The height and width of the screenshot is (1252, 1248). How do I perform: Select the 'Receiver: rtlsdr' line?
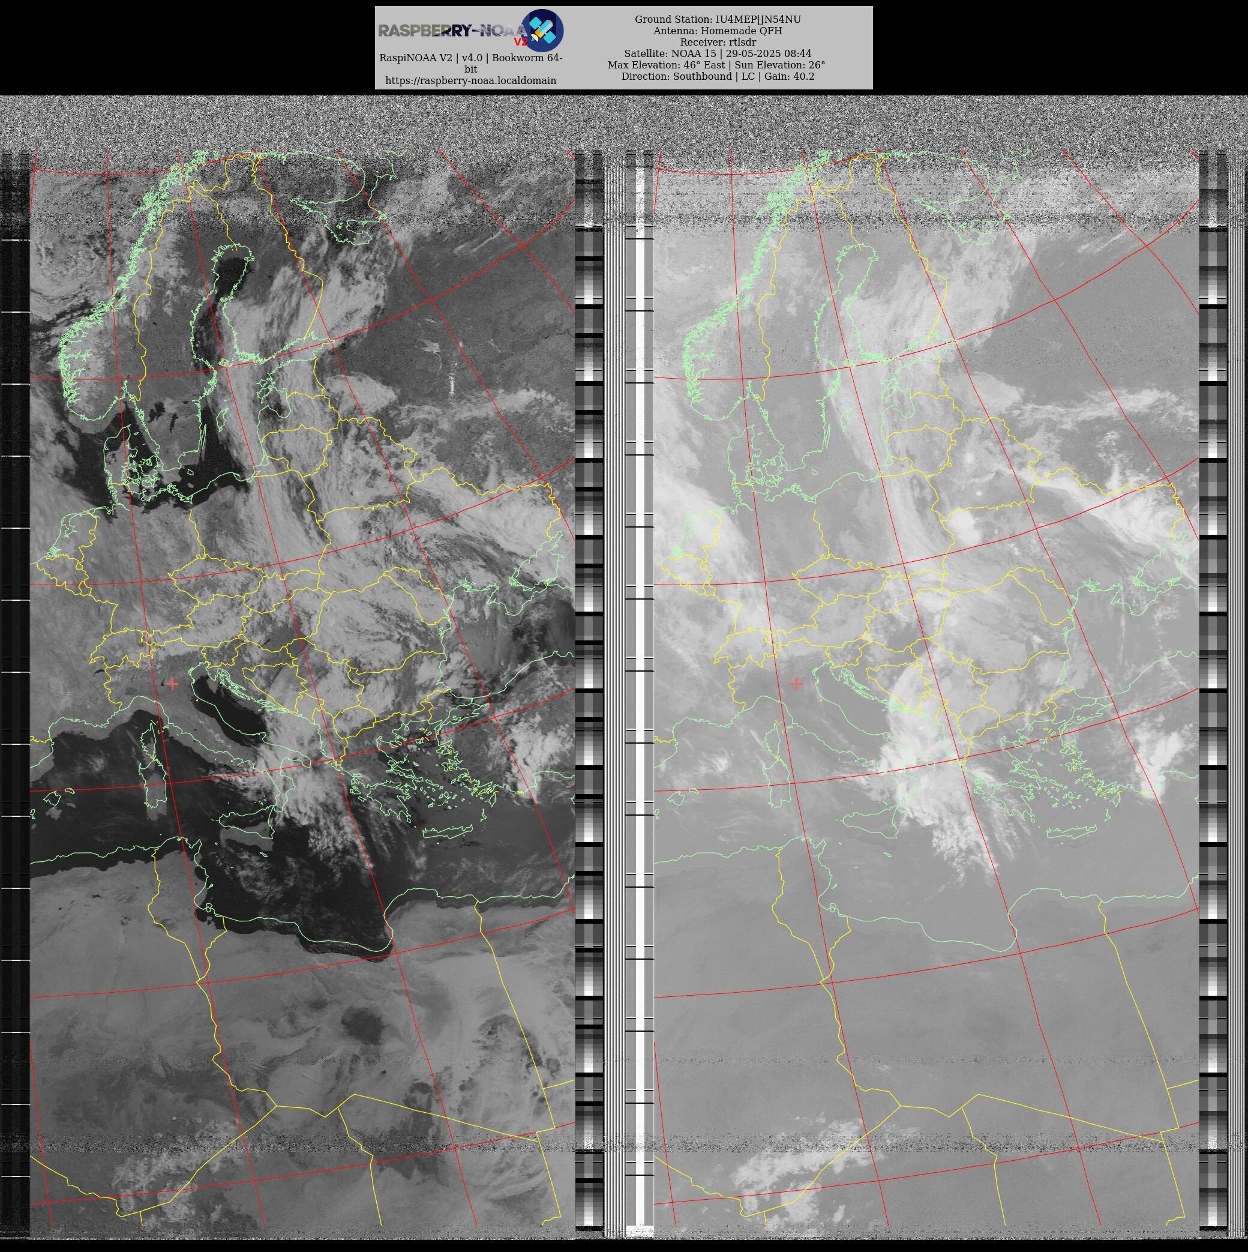[x=718, y=42]
